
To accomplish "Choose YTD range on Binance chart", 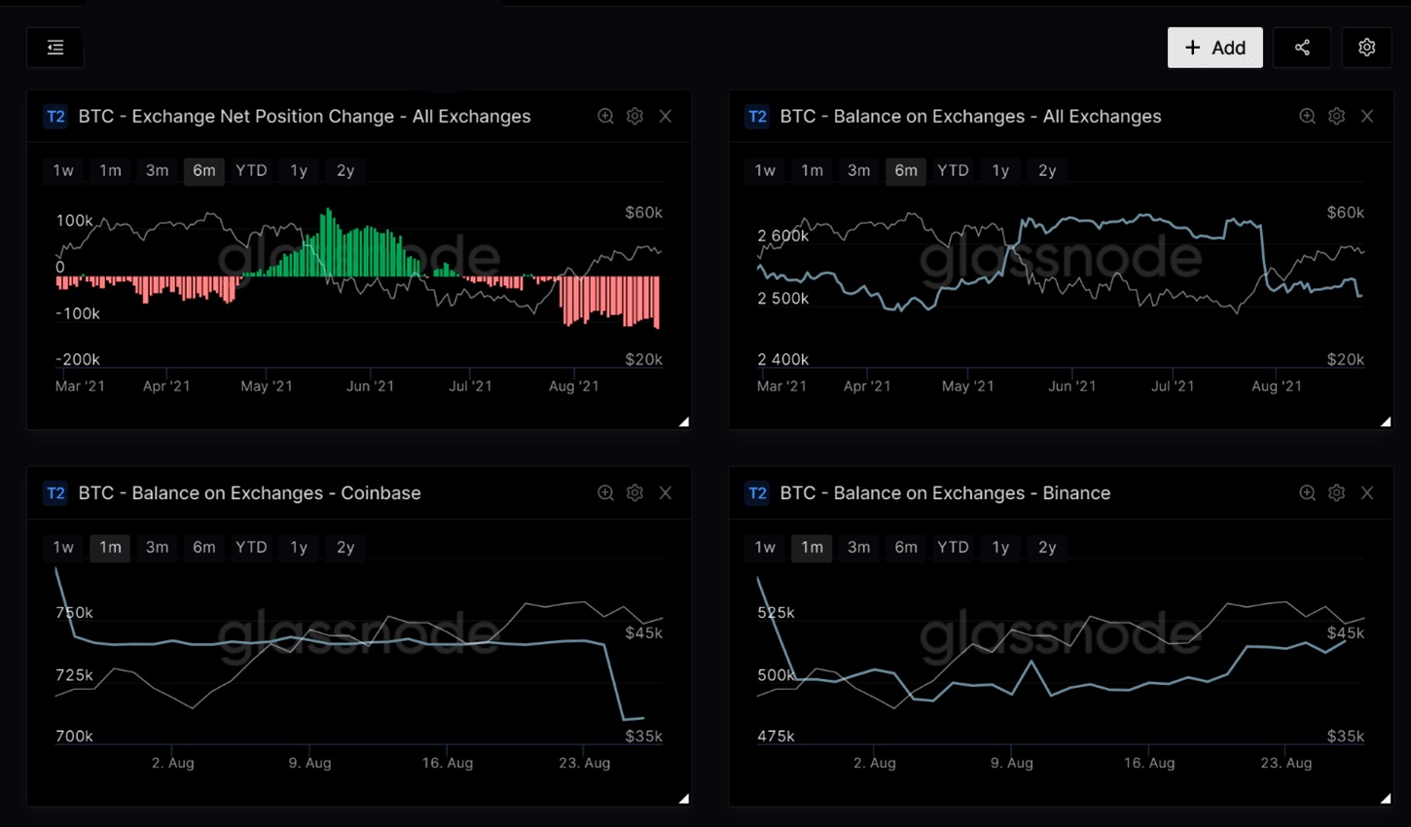I will [x=953, y=547].
